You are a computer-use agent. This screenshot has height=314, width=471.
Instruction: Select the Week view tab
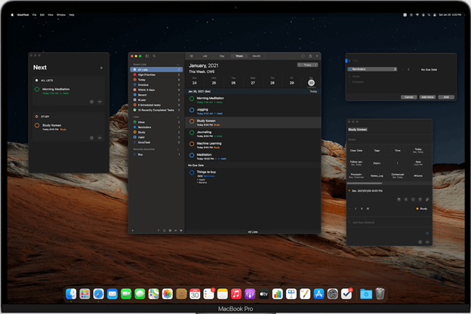[x=239, y=56]
